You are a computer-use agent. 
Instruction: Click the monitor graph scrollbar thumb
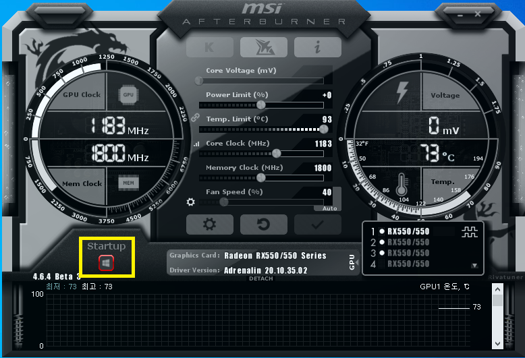pos(497,300)
